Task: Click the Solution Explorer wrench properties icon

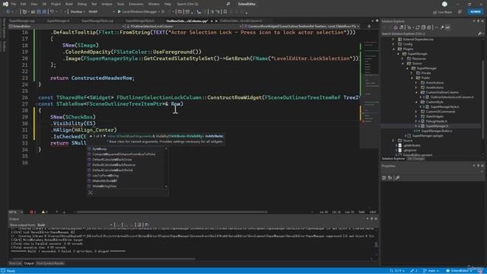Action: click(442, 27)
